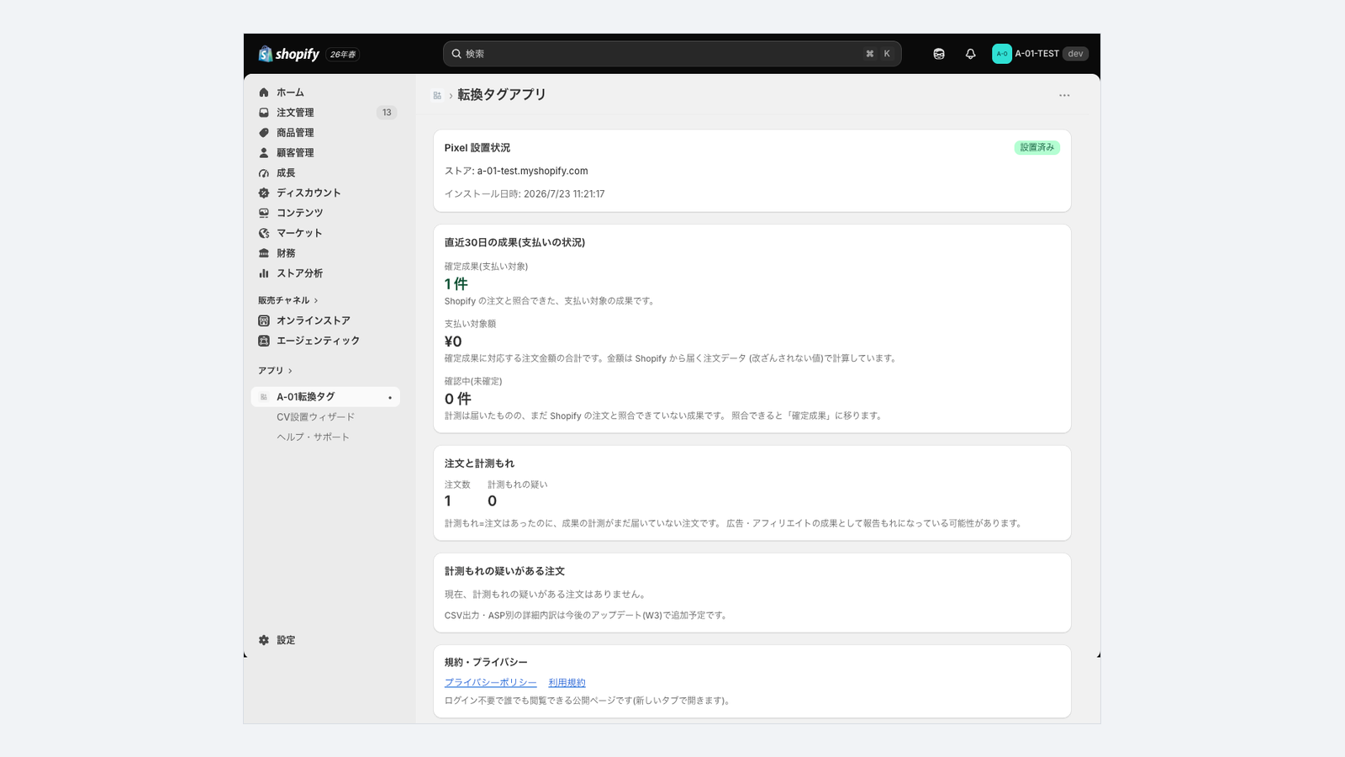This screenshot has width=1345, height=757.
Task: Click the 確認中(未確定) label
Action: (x=473, y=381)
